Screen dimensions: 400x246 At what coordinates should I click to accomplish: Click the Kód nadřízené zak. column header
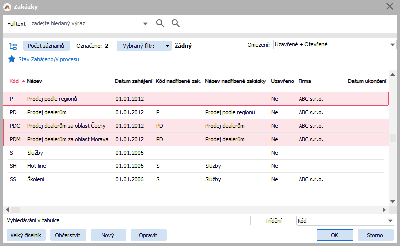click(x=178, y=81)
